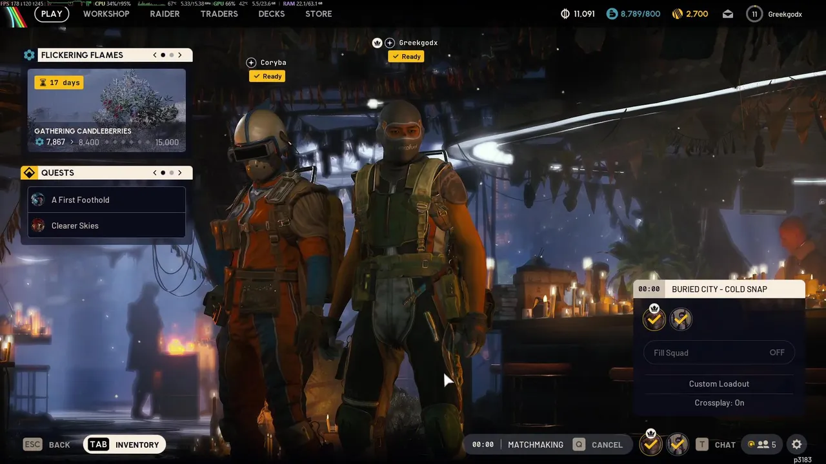
Task: Toggle Greekgodx's Ready status badge
Action: point(406,57)
